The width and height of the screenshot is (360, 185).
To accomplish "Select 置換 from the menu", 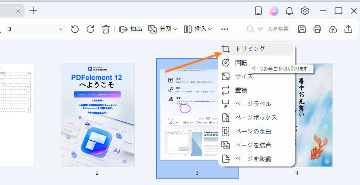I will [x=257, y=90].
